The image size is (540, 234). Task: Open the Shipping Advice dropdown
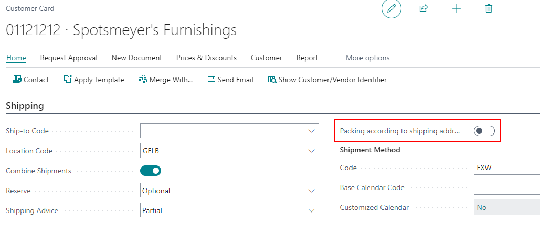(312, 210)
